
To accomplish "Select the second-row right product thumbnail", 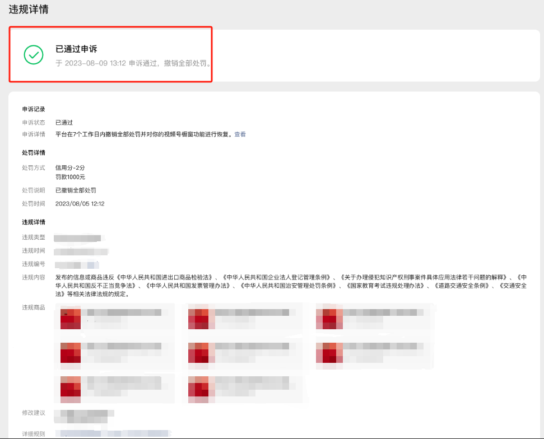I will tap(326, 353).
